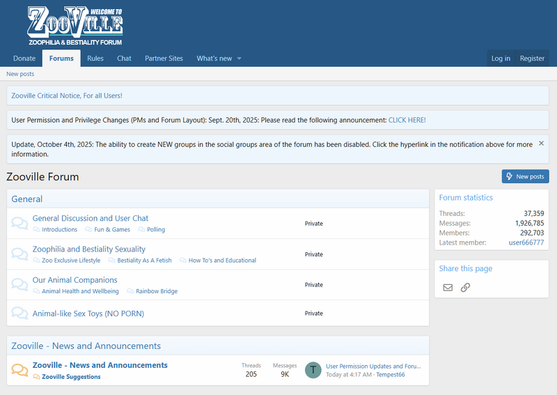Open Partner Sites in the navigation bar
The width and height of the screenshot is (557, 395).
click(164, 59)
